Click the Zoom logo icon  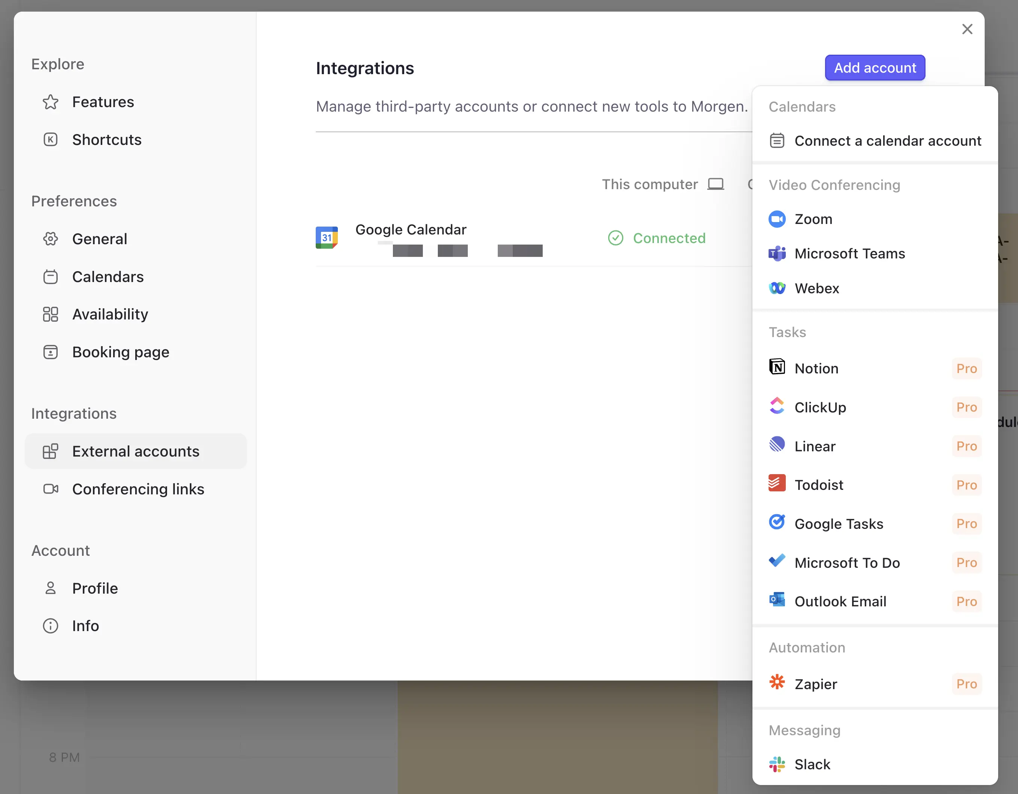coord(777,219)
